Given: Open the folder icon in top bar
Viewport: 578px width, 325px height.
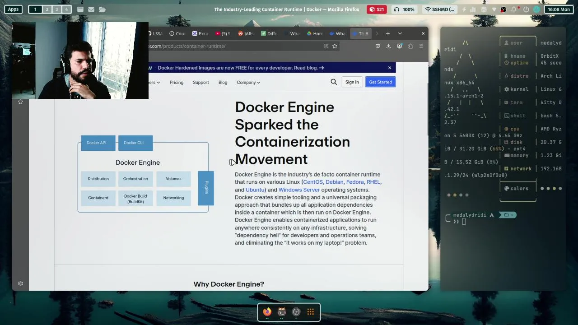Looking at the screenshot, I should [x=102, y=9].
